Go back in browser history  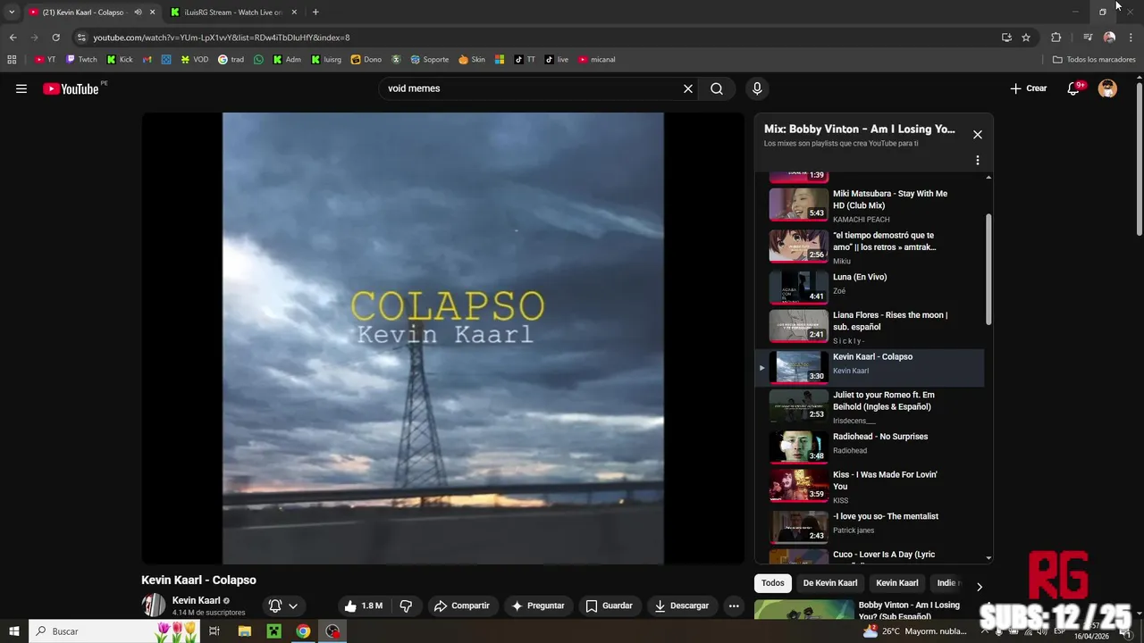point(13,38)
